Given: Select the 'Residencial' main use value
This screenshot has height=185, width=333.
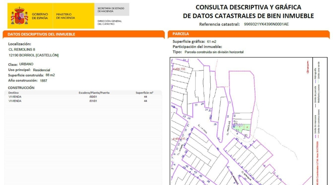Looking at the screenshot, I should [41, 70].
